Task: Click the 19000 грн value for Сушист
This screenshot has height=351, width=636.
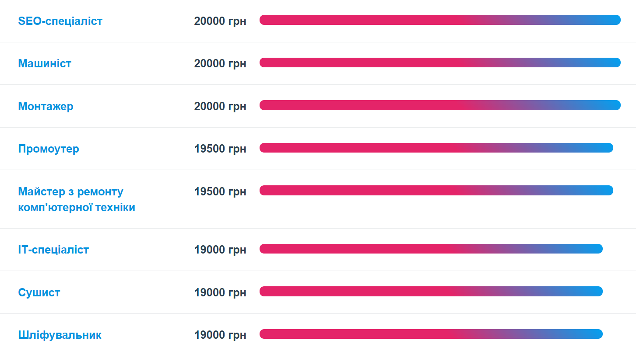Action: coord(220,292)
